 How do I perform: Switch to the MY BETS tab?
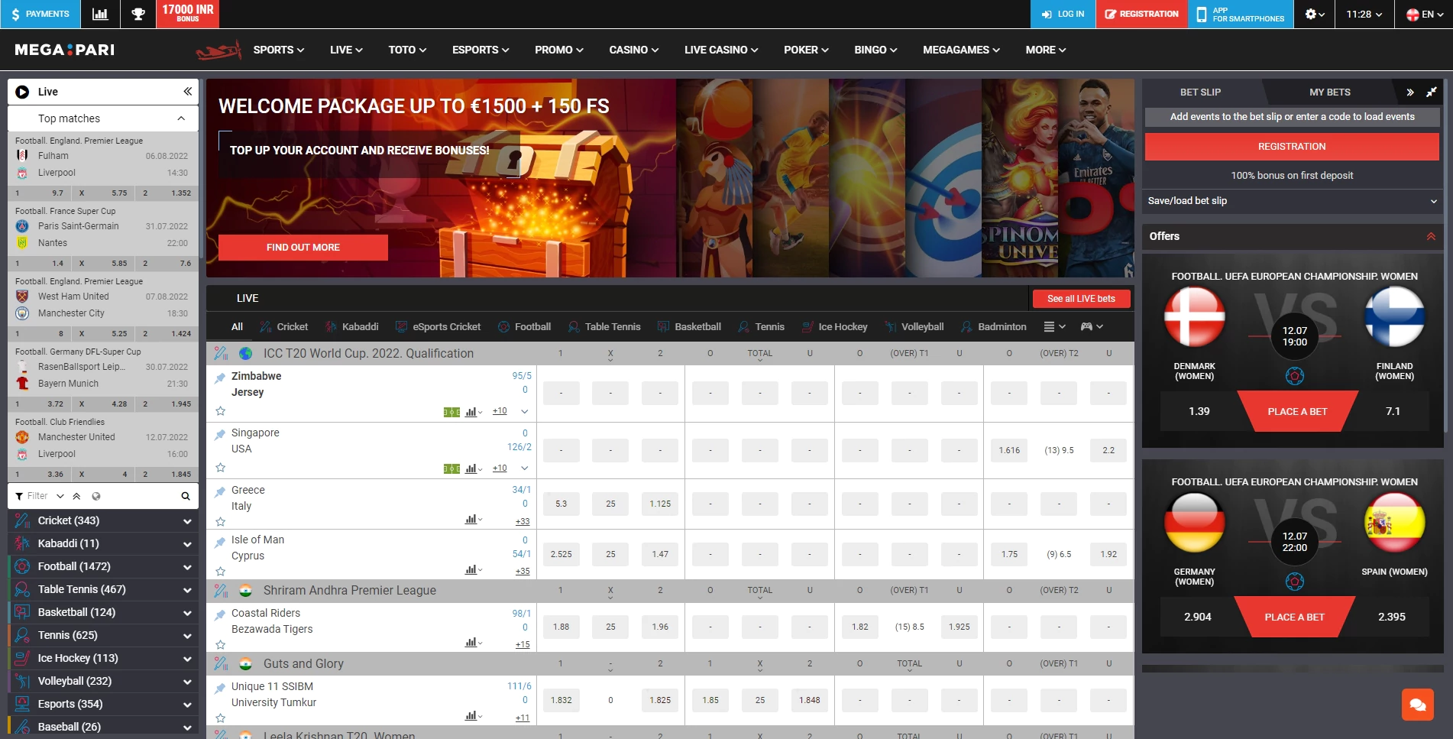tap(1330, 92)
